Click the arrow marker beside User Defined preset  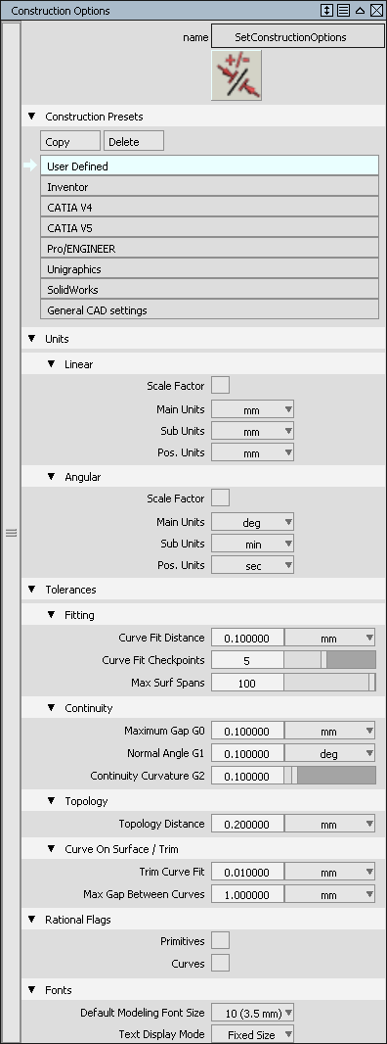tap(30, 166)
